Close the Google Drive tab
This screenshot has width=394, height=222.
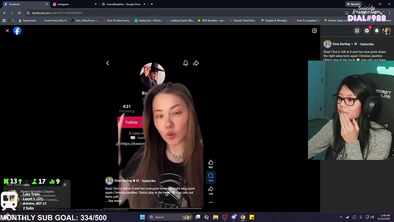(145, 4)
